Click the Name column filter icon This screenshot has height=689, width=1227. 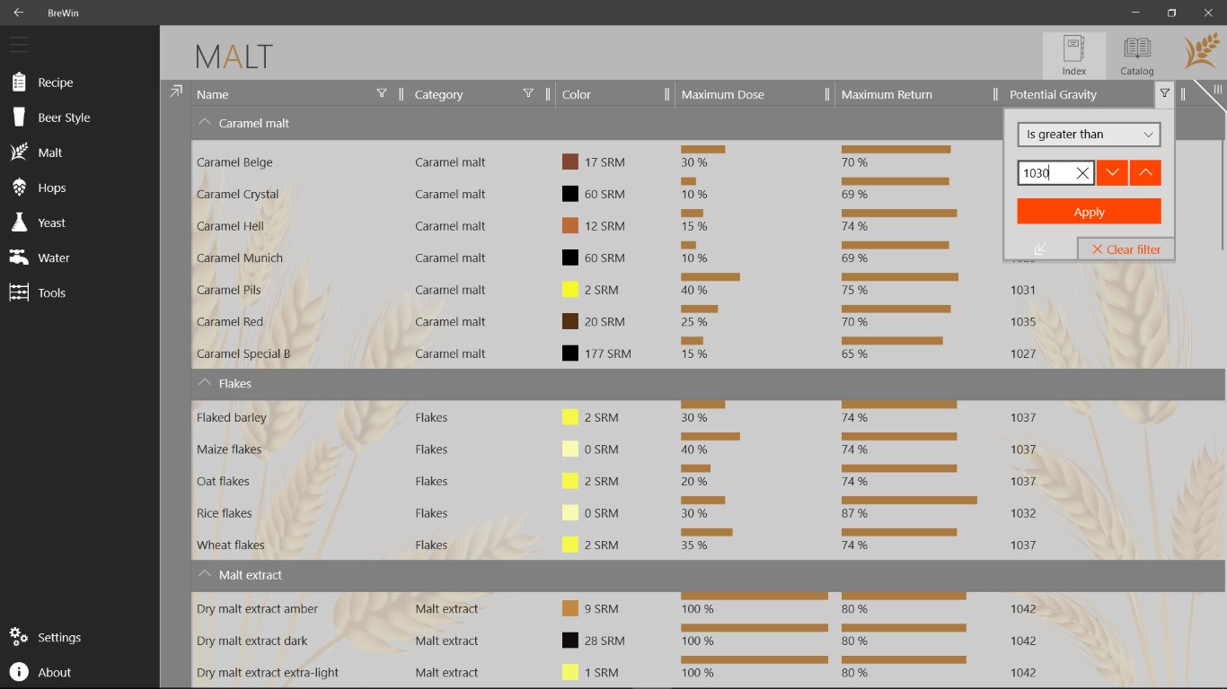pyautogui.click(x=382, y=93)
